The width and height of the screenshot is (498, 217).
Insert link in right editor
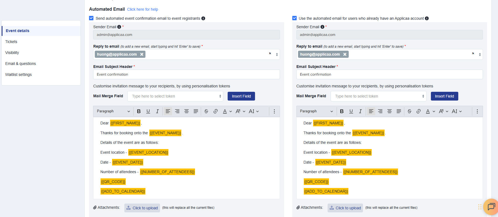pyautogui.click(x=419, y=111)
